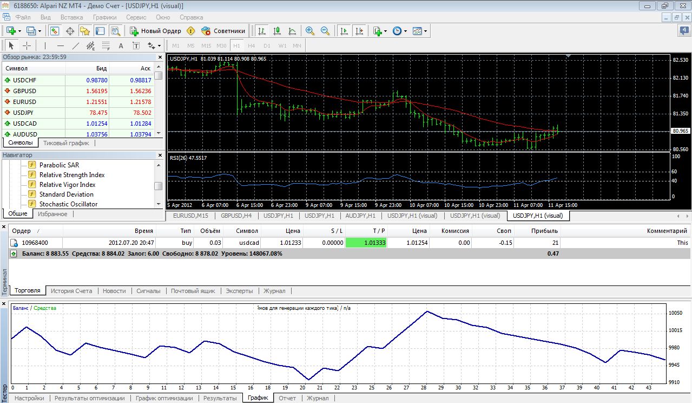Open the Periods clock icon

[397, 31]
